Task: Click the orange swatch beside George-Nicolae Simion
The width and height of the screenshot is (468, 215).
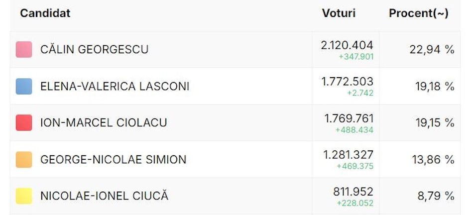Action: 24,160
